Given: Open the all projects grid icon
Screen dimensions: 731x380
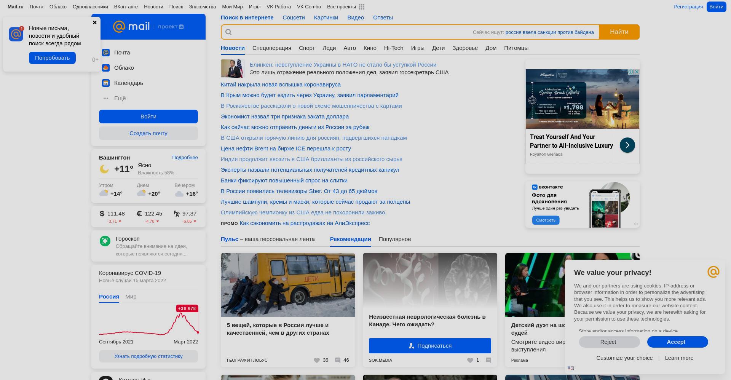Looking at the screenshot, I should (362, 7).
